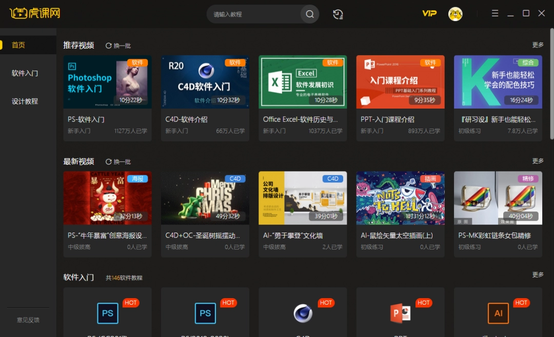The image size is (554, 337).
Task: Open the Merry Christmas C4D thumbnail
Action: [x=205, y=198]
